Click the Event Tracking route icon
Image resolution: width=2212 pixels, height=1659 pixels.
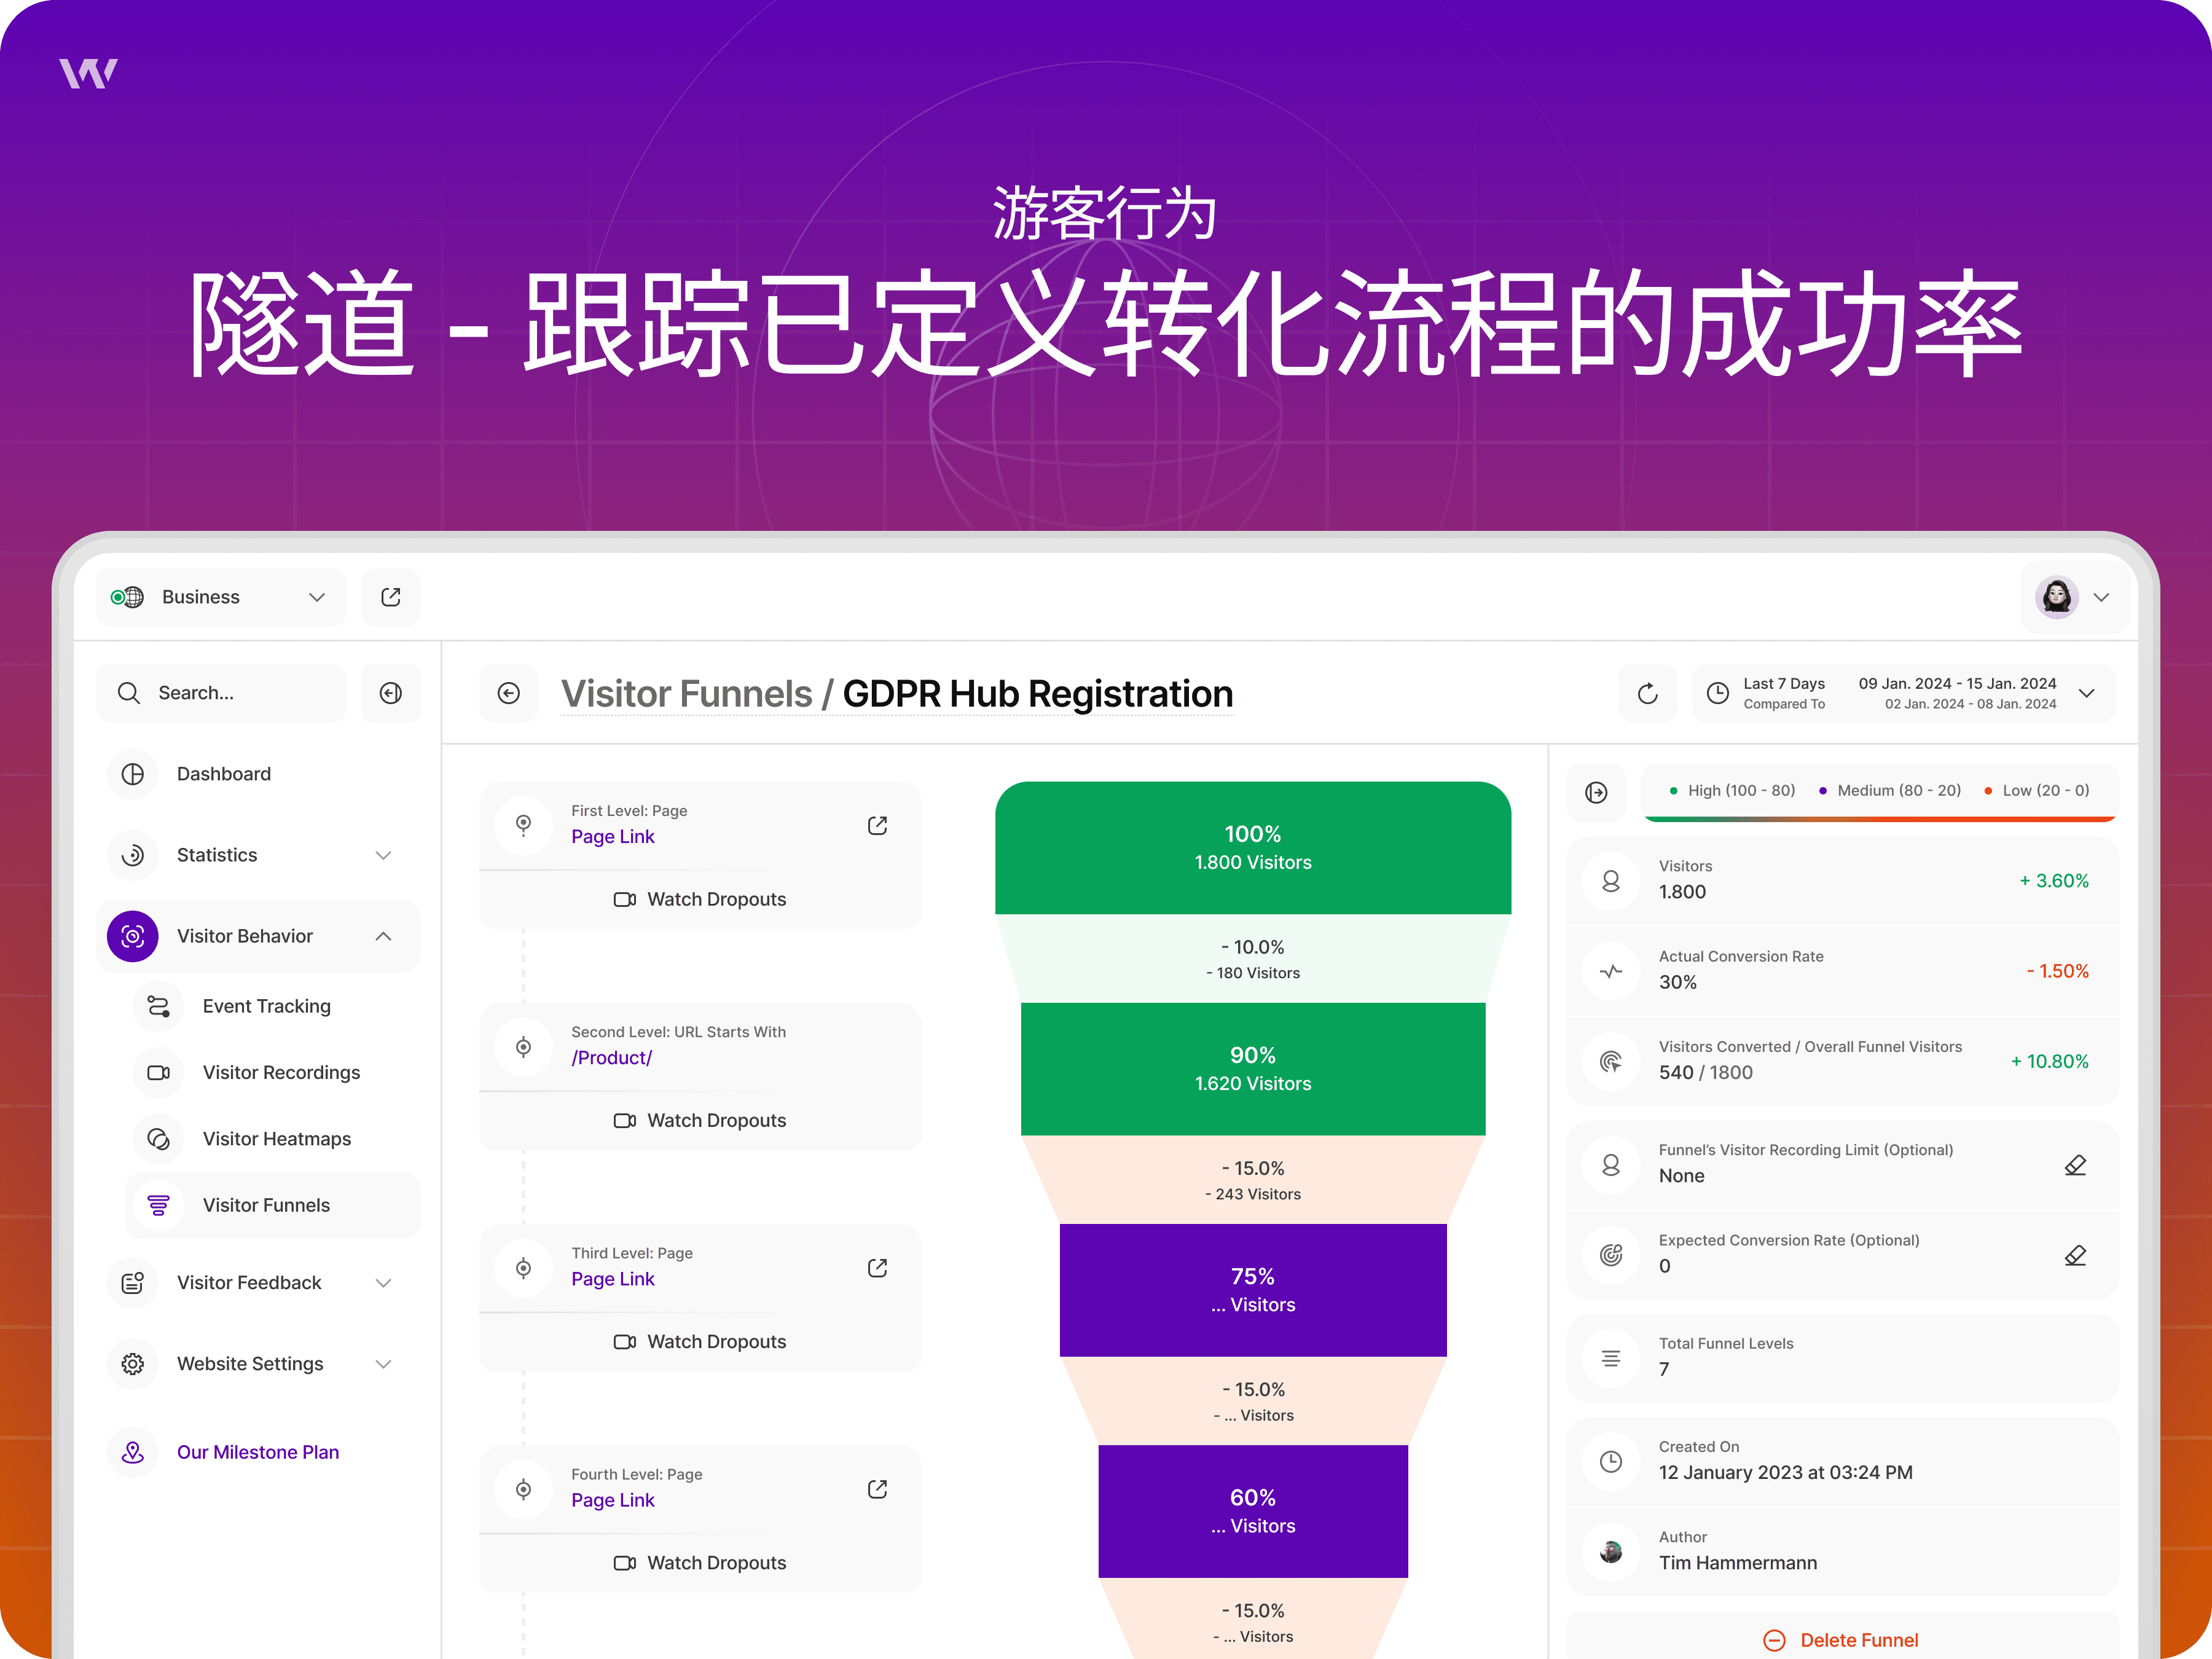click(158, 1006)
